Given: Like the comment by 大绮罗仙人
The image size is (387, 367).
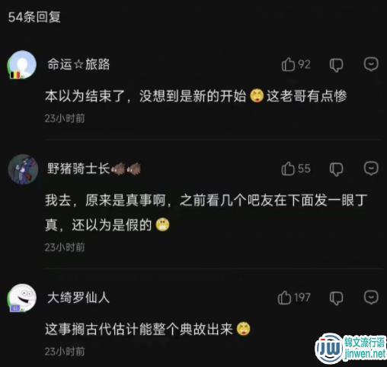Looking at the screenshot, I should pyautogui.click(x=284, y=298).
